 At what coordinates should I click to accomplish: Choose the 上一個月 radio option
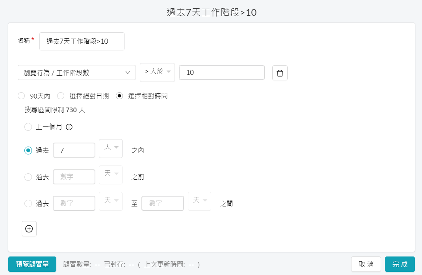28,127
